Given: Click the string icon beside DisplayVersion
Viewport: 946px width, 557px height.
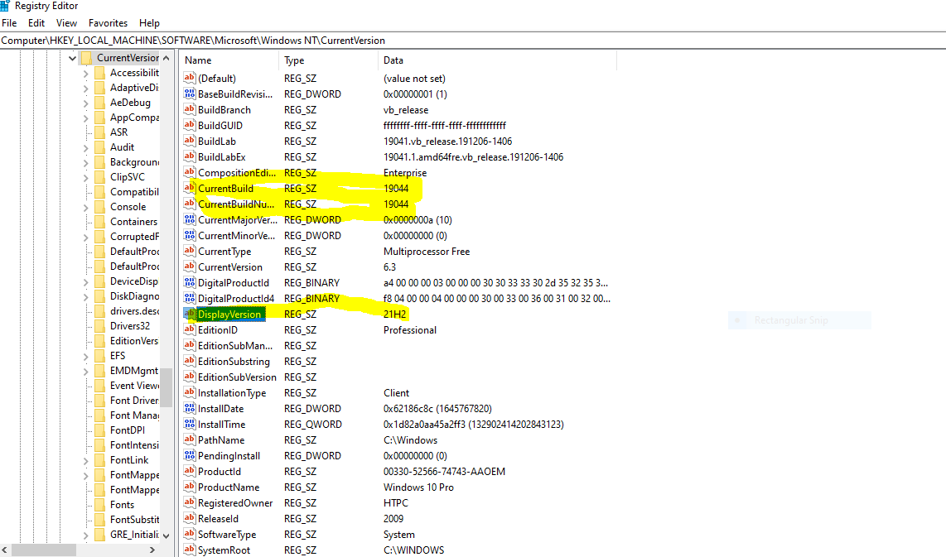Looking at the screenshot, I should tap(189, 314).
